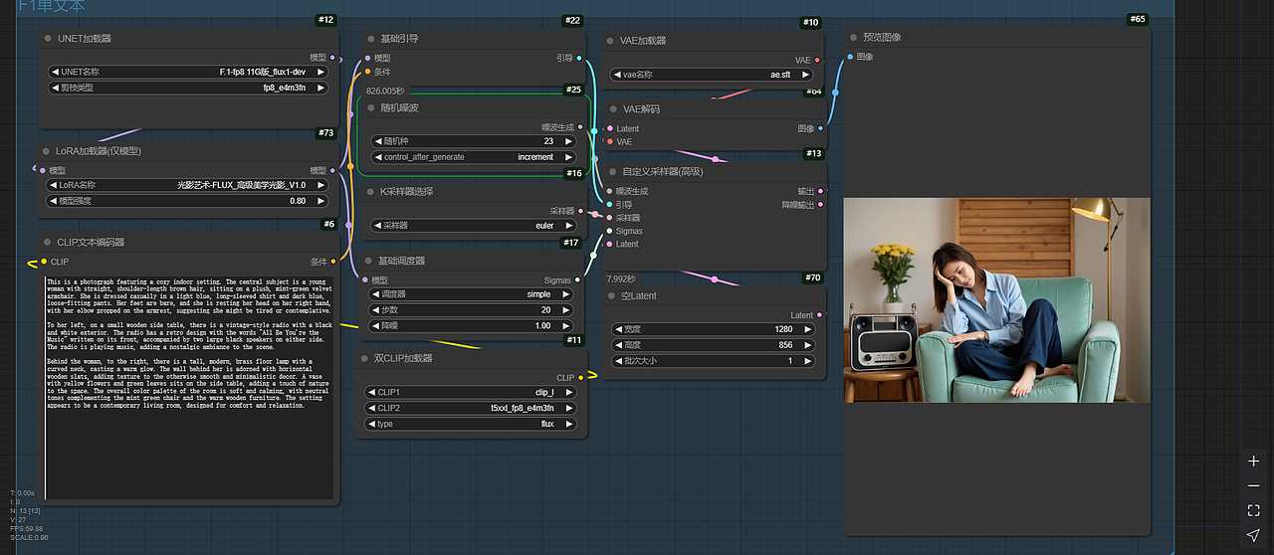Collapse the CLIP文本编码器 node via its dot
This screenshot has width=1274, height=555.
(x=48, y=242)
